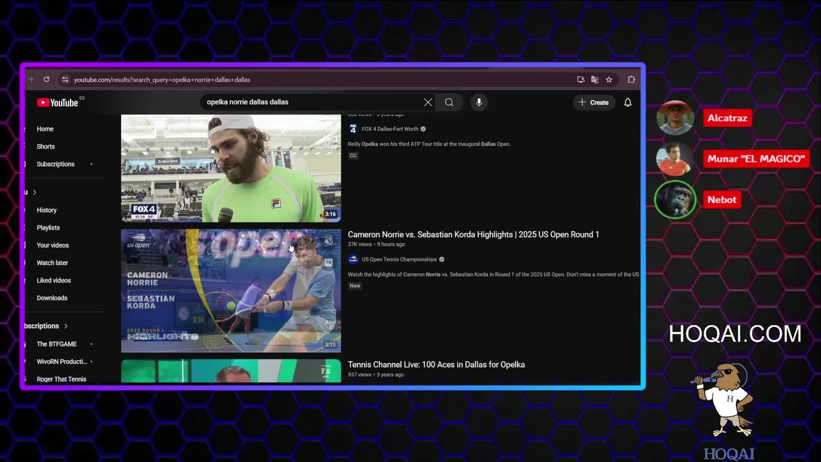Viewport: 821px width, 462px height.
Task: Toggle mute on the Norrie vs Korda preview
Action: (328, 242)
